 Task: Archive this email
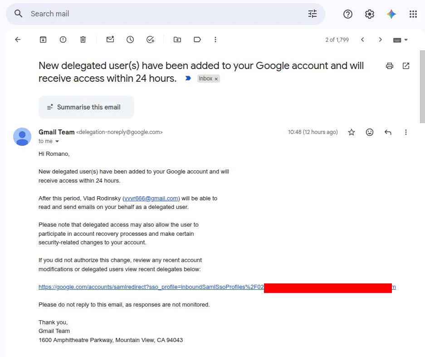click(x=43, y=40)
